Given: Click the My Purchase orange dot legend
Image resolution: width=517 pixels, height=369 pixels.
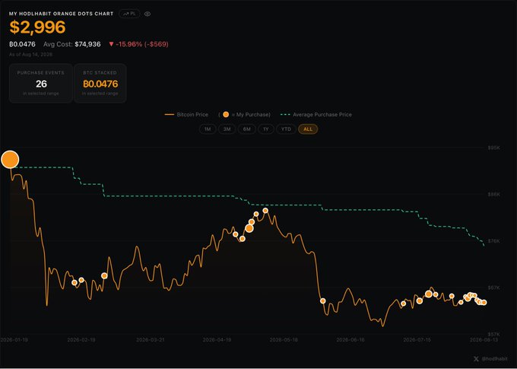Looking at the screenshot, I should [x=244, y=115].
